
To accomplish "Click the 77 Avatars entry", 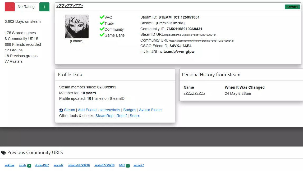I will point(14,61).
